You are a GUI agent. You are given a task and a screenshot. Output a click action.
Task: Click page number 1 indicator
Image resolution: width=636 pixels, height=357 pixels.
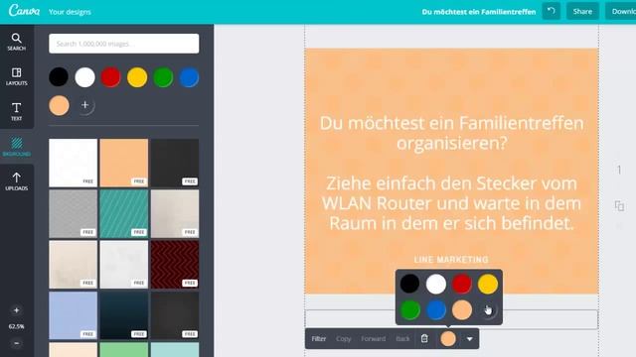pos(619,170)
